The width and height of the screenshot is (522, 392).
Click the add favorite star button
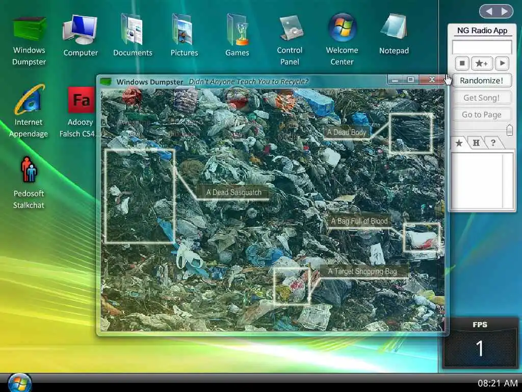tap(481, 63)
